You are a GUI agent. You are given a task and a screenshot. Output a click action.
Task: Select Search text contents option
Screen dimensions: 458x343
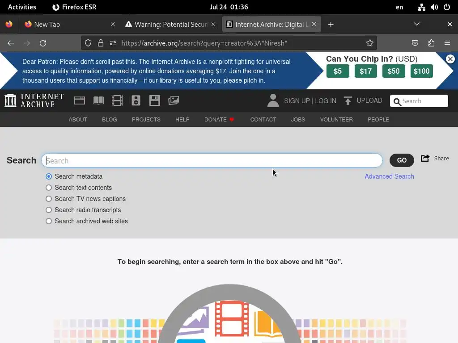pyautogui.click(x=49, y=188)
